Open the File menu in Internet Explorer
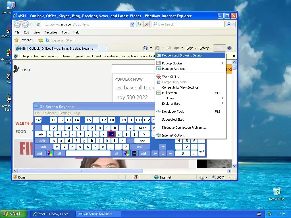This screenshot has width=291, height=218. click(17, 32)
